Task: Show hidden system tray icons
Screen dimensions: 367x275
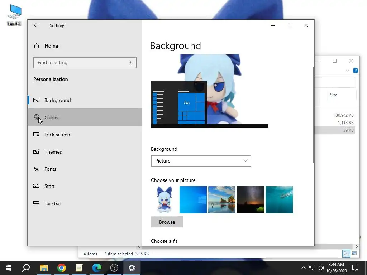Action: click(303, 268)
